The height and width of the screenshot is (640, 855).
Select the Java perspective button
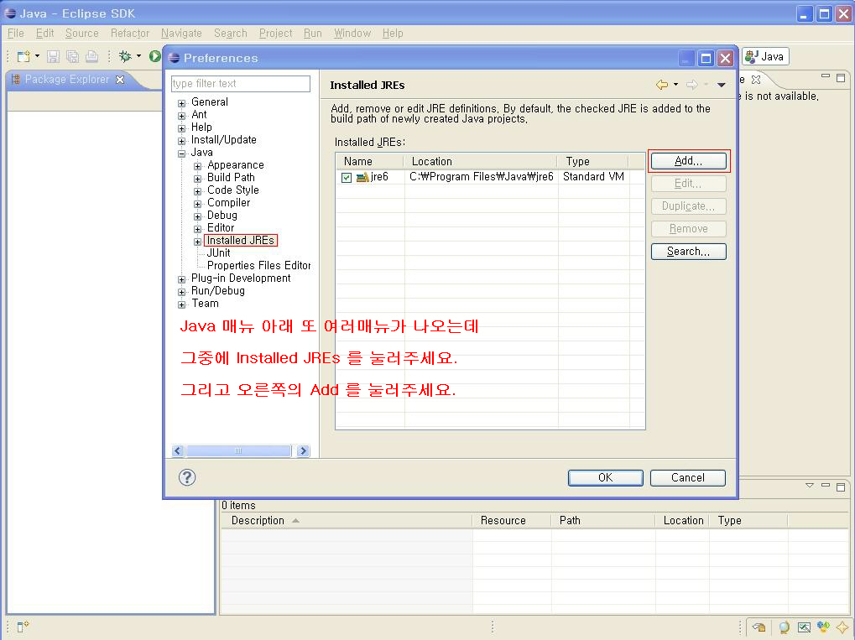[765, 56]
